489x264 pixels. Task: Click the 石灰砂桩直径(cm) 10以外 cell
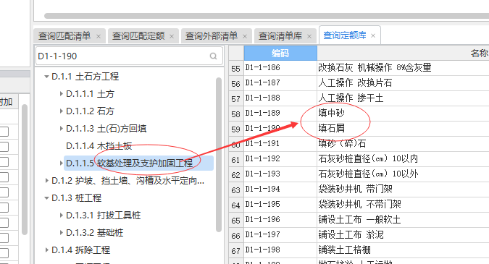pyautogui.click(x=403, y=174)
